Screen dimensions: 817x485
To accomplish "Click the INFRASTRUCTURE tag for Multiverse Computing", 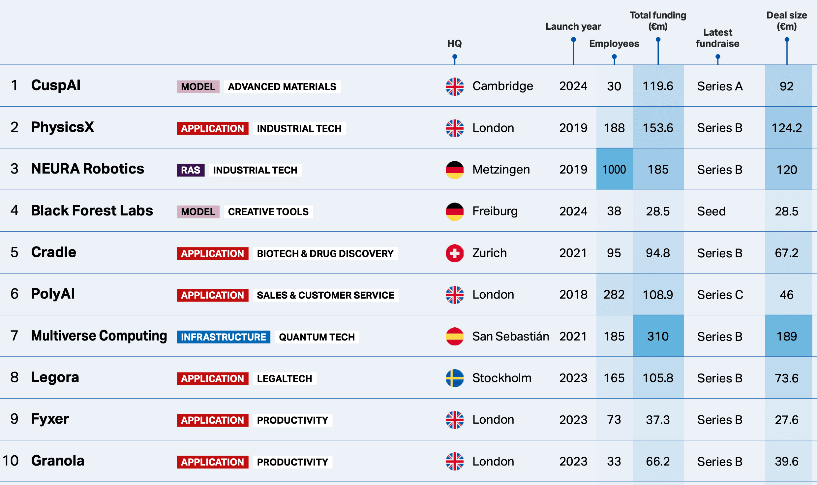I will (x=223, y=337).
